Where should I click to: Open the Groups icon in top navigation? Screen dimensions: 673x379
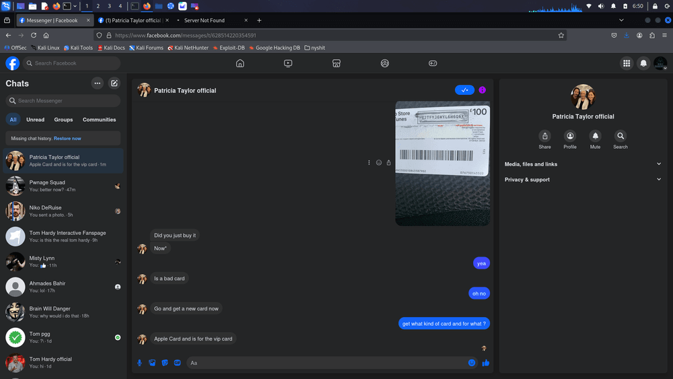coord(384,63)
